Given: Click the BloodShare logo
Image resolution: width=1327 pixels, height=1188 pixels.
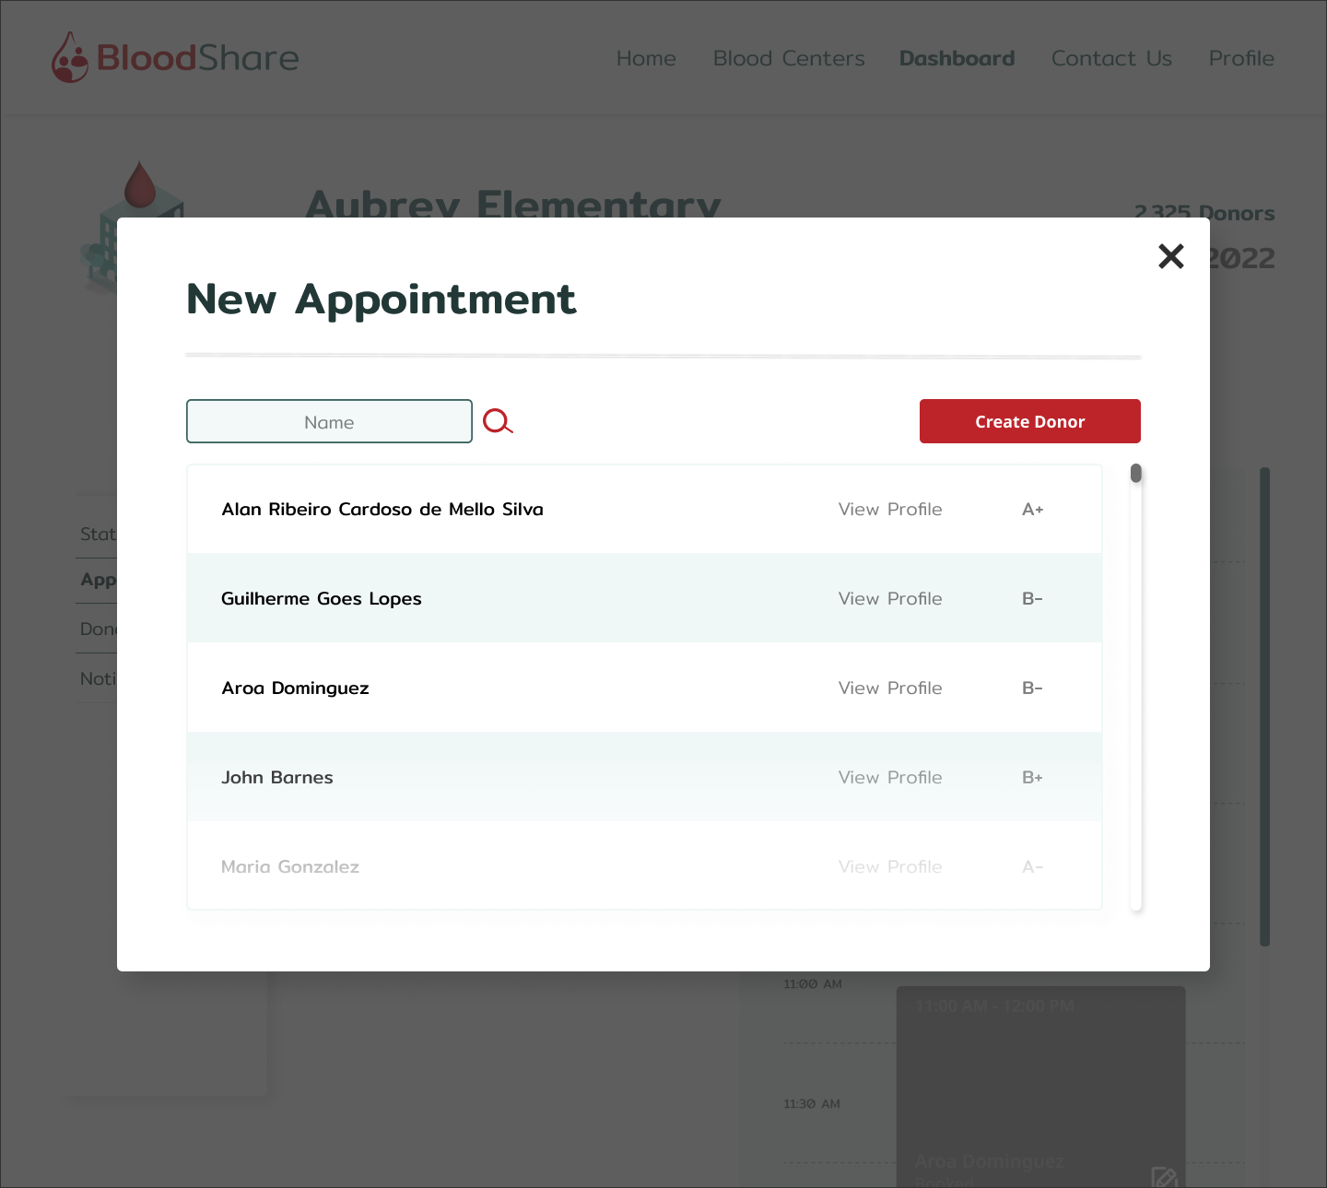Looking at the screenshot, I should tap(175, 57).
